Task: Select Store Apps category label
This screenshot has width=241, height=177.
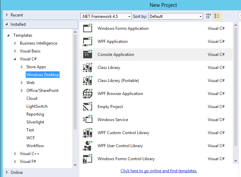Action: point(36,67)
